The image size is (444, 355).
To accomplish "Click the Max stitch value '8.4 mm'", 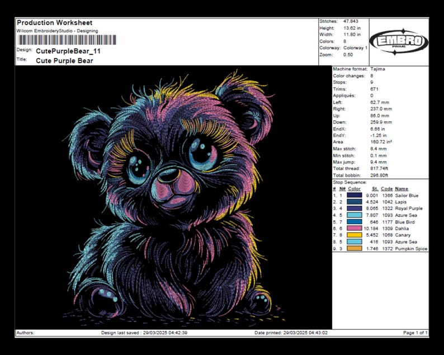I will click(x=379, y=149).
